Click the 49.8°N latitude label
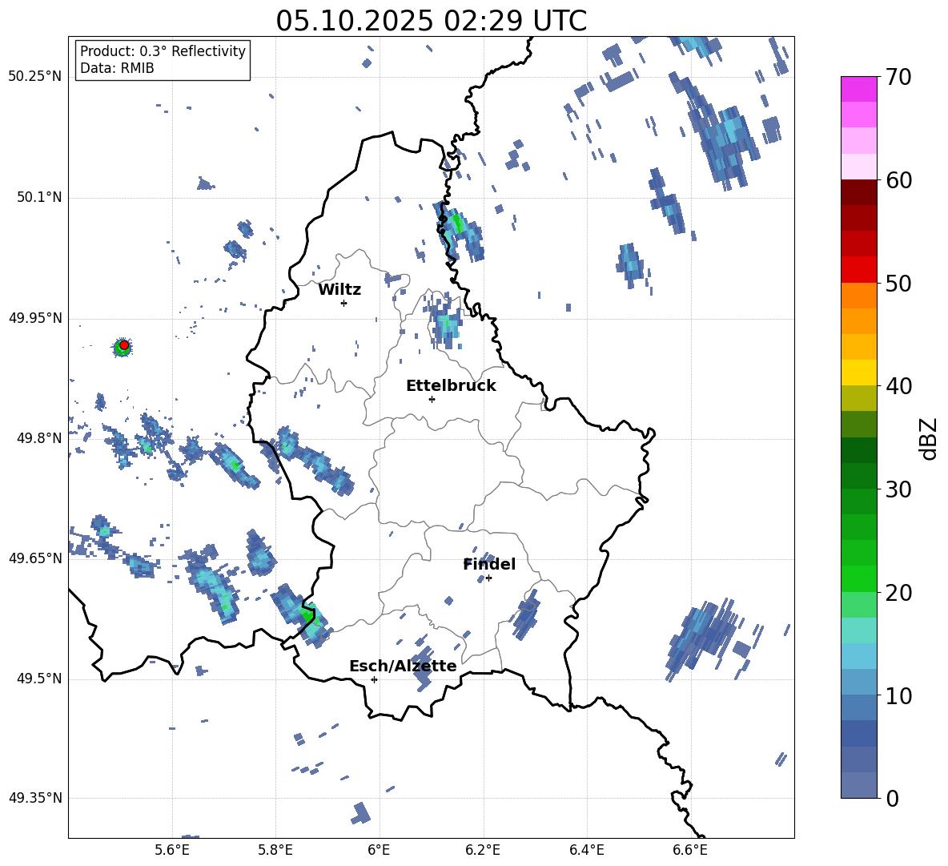The width and height of the screenshot is (948, 866). (39, 438)
